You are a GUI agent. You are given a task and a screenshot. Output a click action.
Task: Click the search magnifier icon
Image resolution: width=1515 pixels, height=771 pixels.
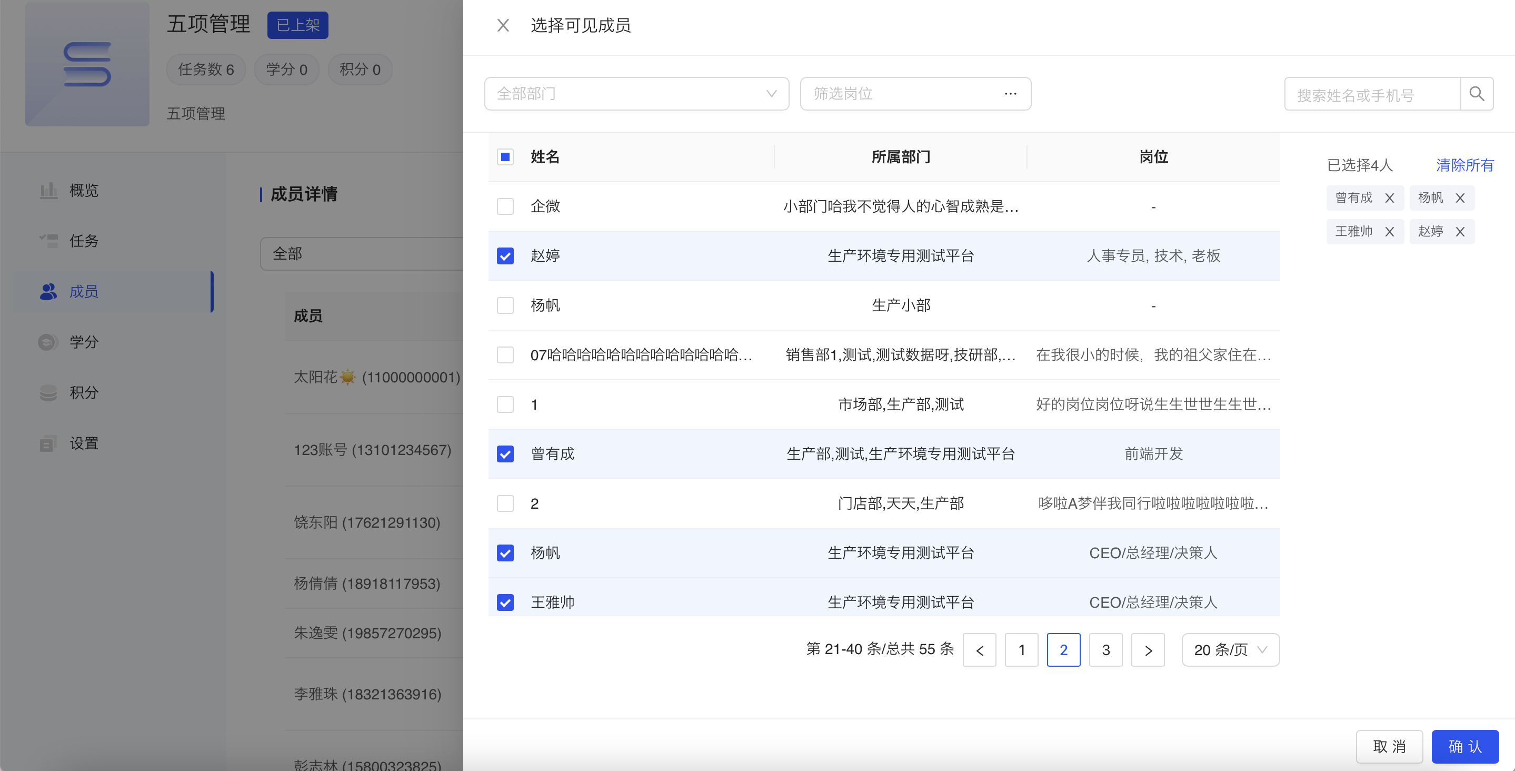coord(1477,94)
